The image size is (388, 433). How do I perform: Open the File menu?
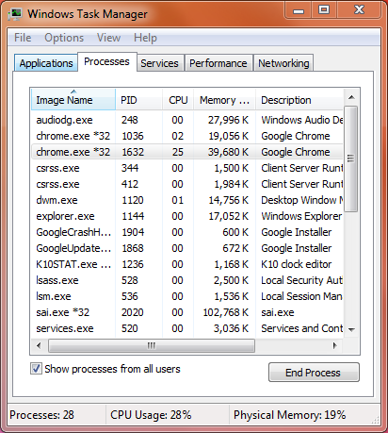(x=23, y=38)
